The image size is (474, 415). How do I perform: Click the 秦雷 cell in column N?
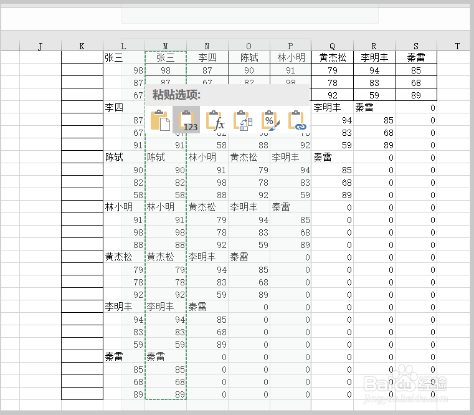pos(207,307)
